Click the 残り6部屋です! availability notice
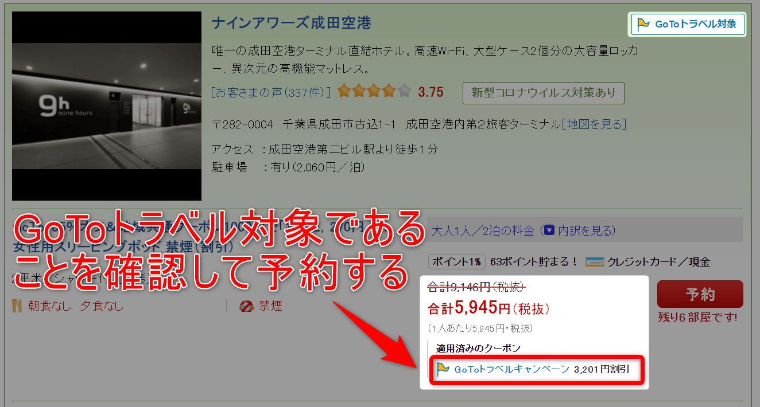Screen dimensions: 760x407 pos(697,317)
